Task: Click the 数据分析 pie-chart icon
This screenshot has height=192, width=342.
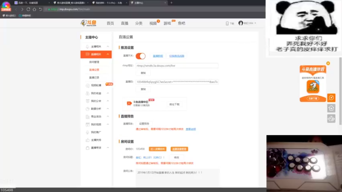Action: click(88, 109)
